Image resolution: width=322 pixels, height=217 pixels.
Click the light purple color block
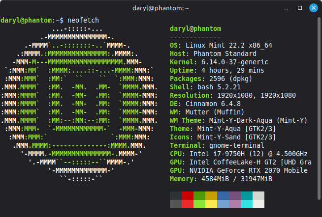(x=235, y=204)
